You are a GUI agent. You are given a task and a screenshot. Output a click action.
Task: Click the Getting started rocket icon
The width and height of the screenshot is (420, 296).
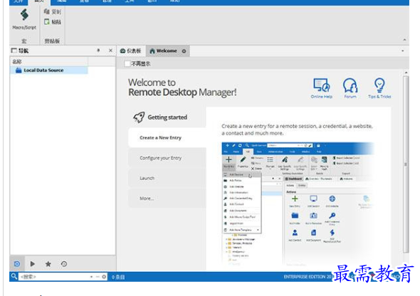point(139,117)
